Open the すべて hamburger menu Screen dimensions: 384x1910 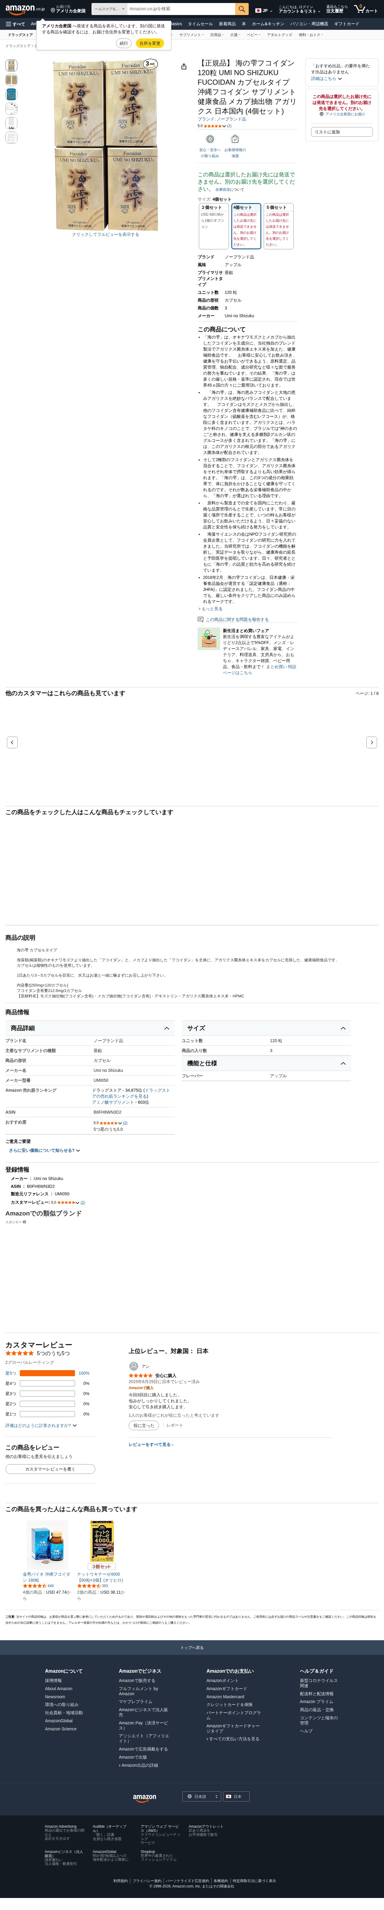click(16, 24)
